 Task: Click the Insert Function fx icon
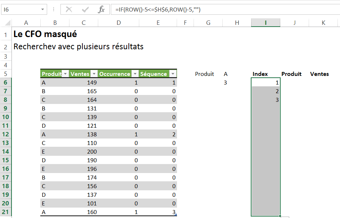click(x=101, y=10)
